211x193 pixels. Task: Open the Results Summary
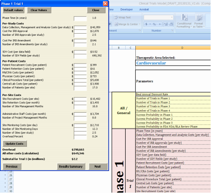point(71,167)
